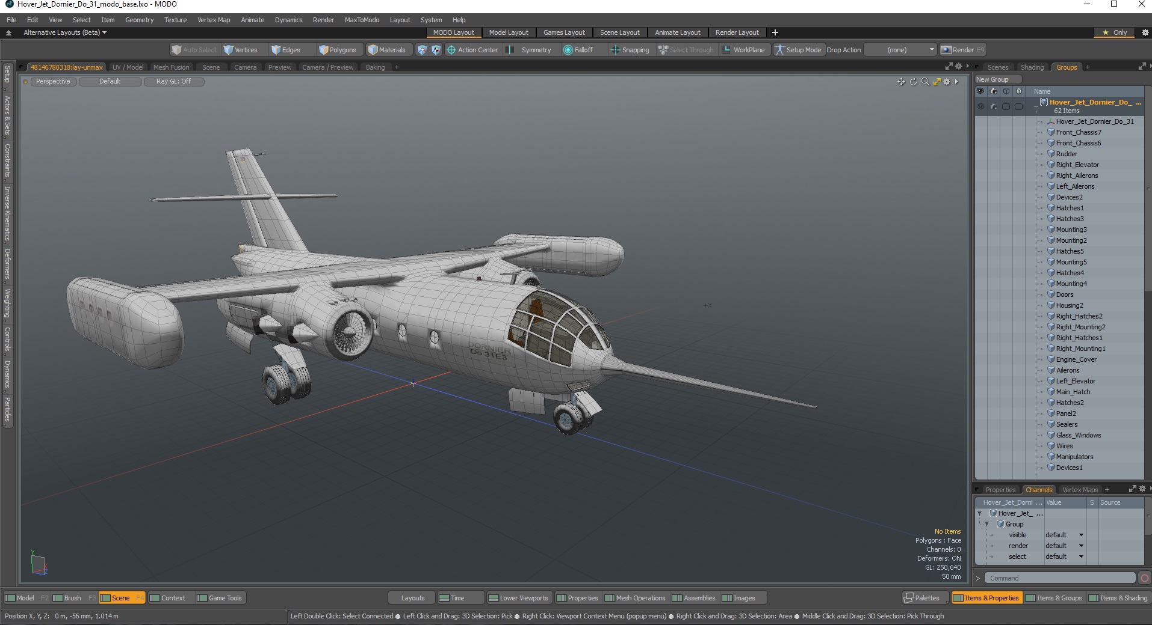Open the Drop Action (none) dropdown
Screen dimensions: 1152x625
pos(900,50)
